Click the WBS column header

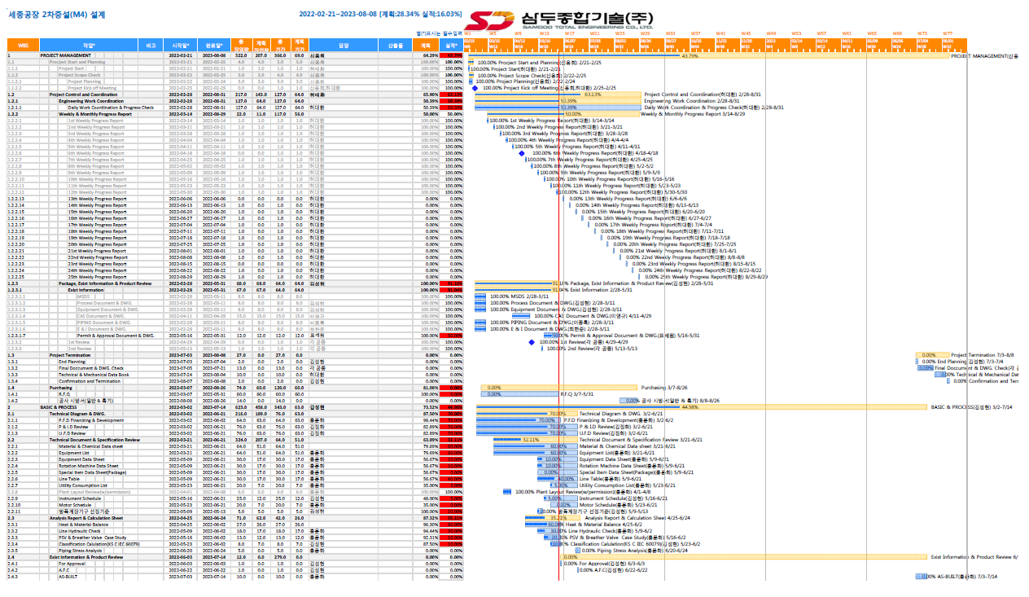23,46
